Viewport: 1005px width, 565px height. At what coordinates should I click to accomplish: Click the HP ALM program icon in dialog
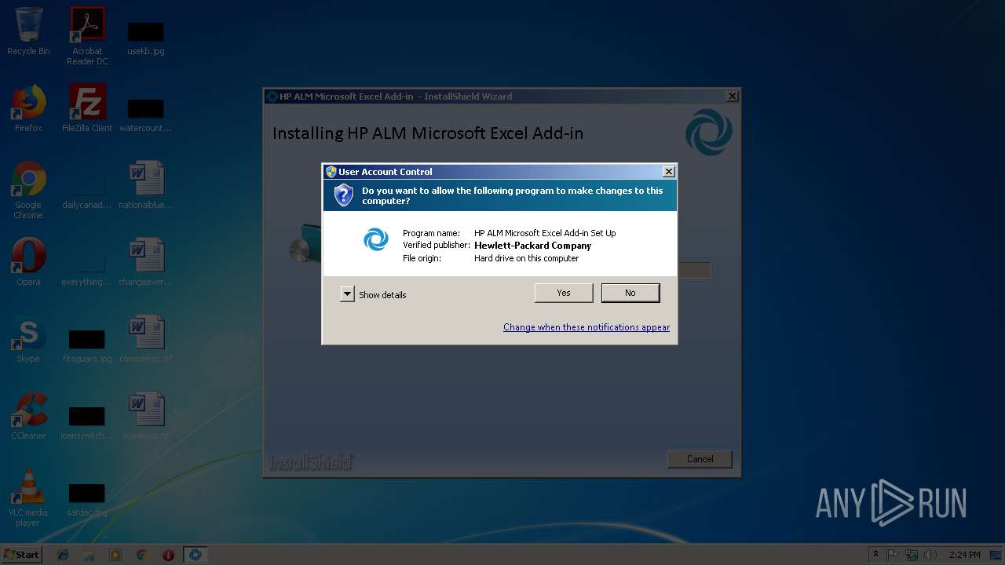tap(376, 239)
